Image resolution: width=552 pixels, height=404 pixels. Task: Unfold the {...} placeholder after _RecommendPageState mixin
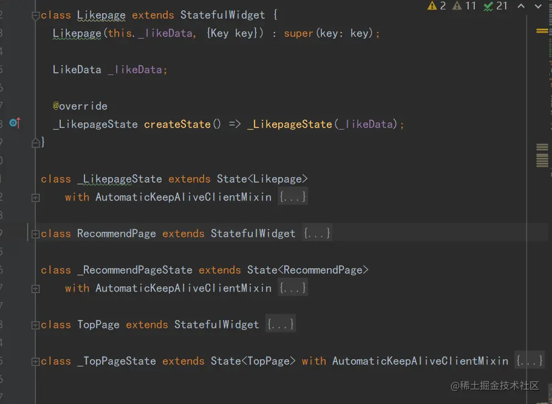[x=293, y=288]
